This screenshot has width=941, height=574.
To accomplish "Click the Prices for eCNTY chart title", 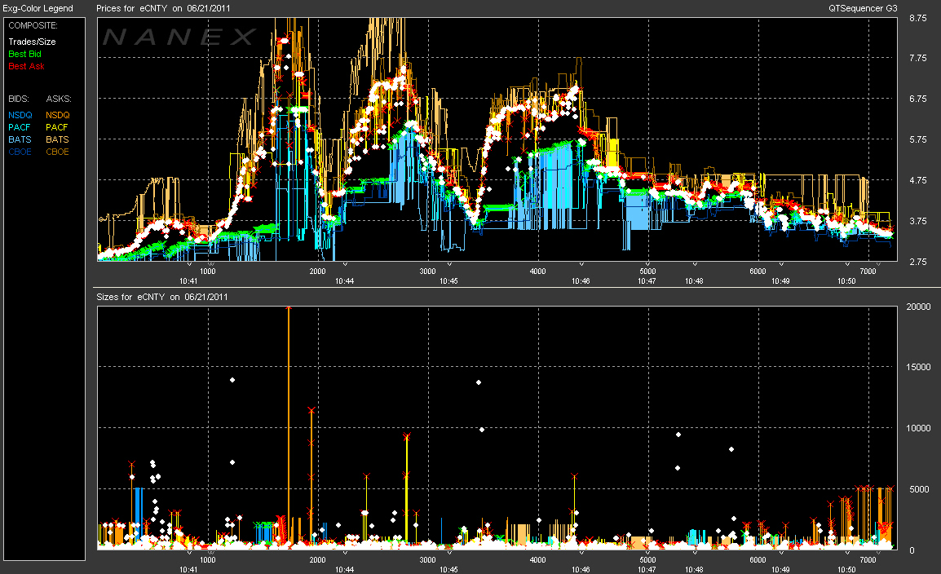I will tap(157, 8).
